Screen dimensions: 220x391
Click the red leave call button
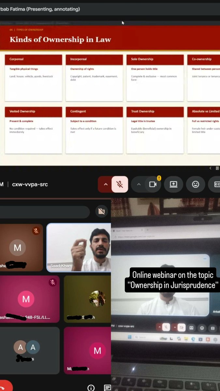[5, 386]
